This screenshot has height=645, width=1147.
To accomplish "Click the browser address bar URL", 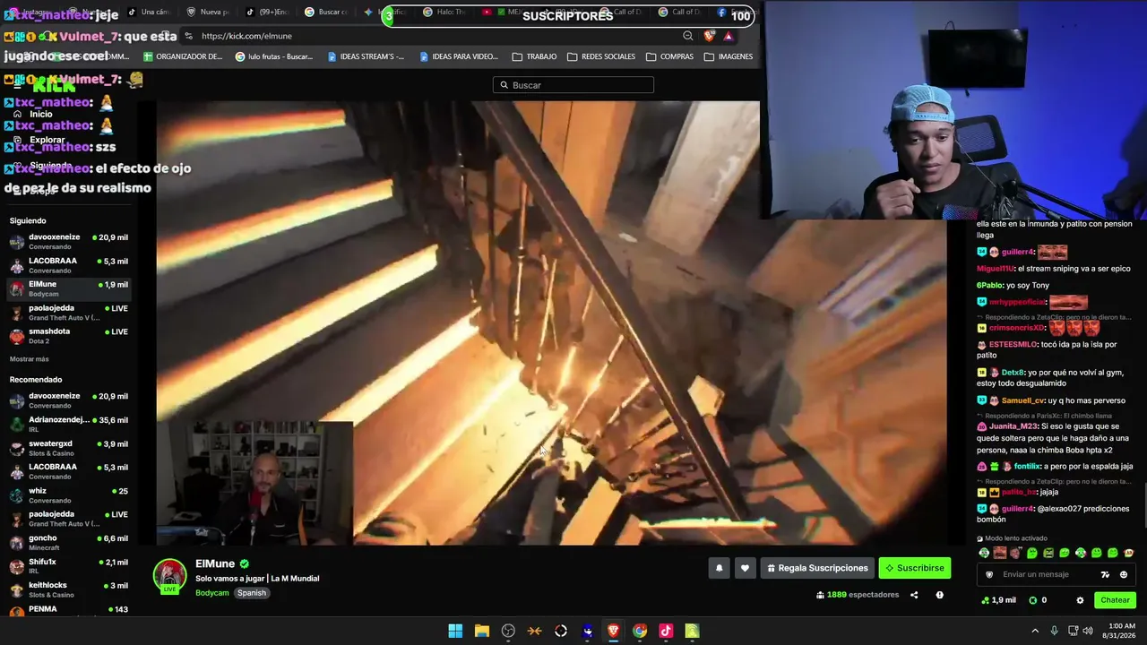I will click(246, 36).
